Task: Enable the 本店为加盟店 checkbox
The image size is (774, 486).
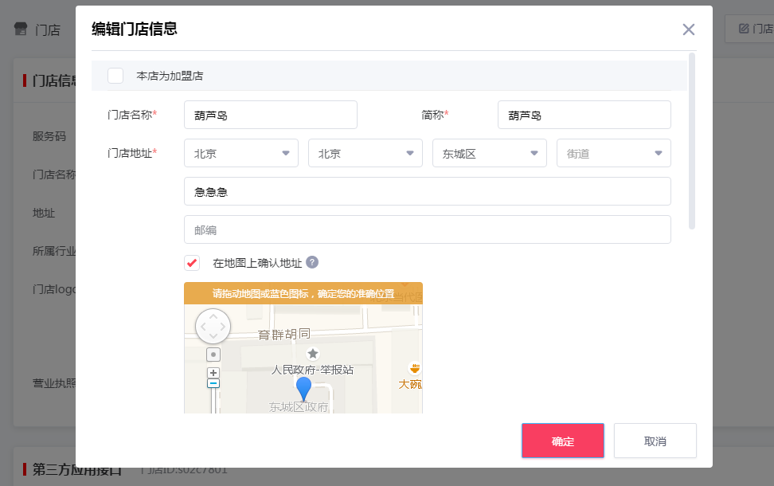Action: point(115,75)
